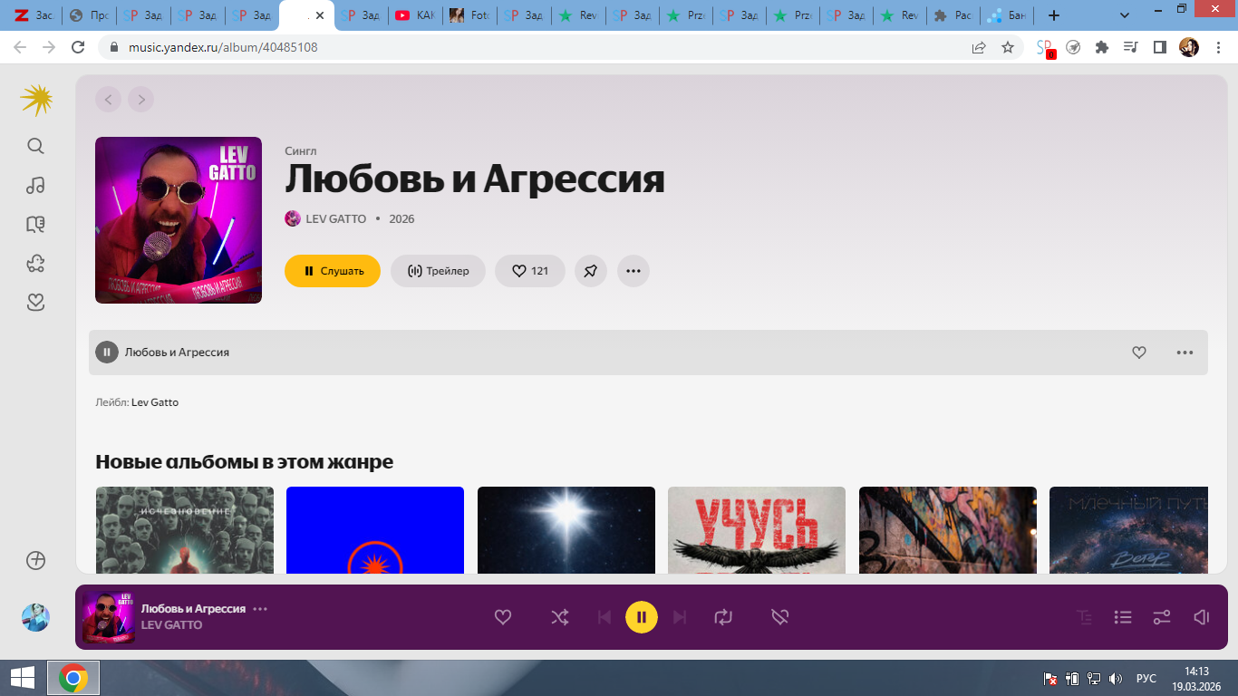Open the album's three-dot more menu
This screenshot has width=1238, height=696.
point(634,271)
